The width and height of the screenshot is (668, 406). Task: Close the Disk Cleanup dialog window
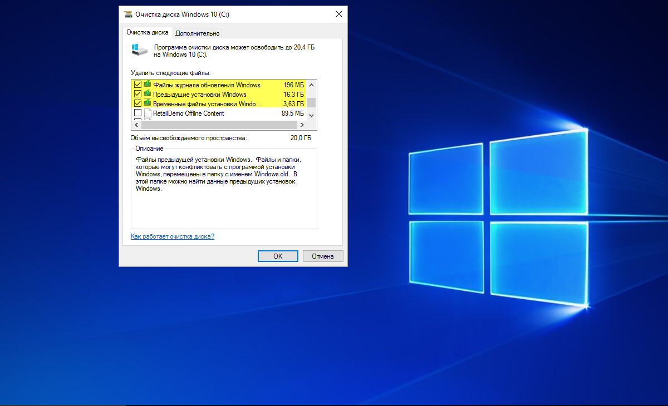tap(338, 14)
